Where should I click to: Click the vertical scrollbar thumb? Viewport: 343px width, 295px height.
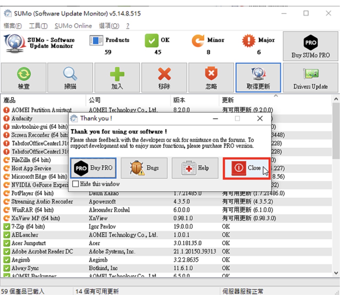point(336,131)
